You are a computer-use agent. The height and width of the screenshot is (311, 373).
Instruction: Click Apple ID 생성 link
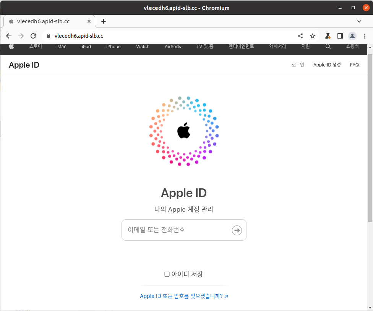(x=327, y=65)
